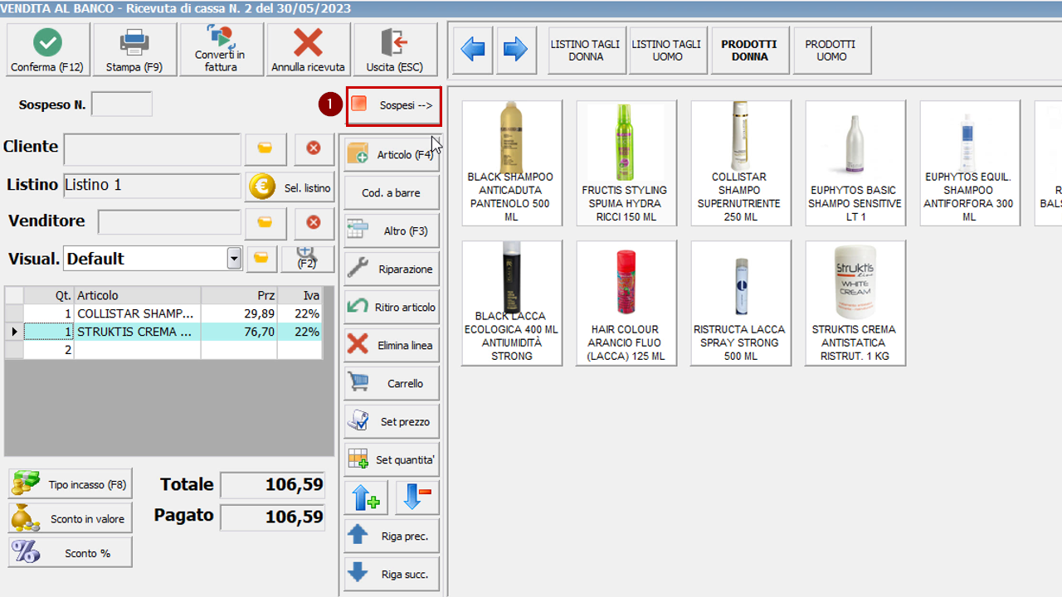Move to previous row with Riga prec.

pyautogui.click(x=392, y=536)
